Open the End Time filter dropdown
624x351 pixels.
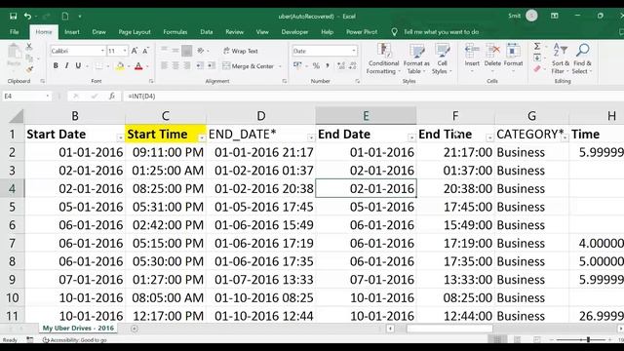click(489, 137)
